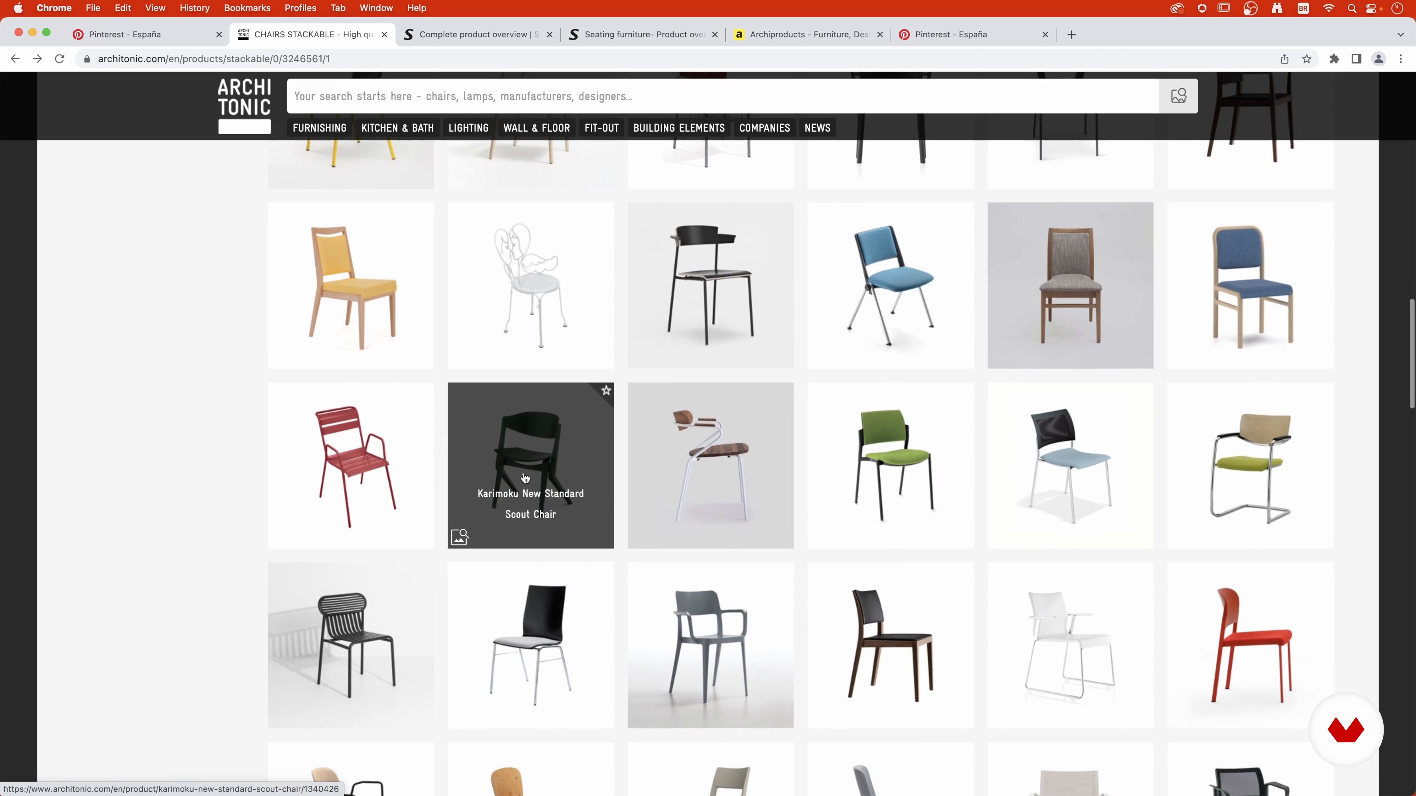Open the white sled-base armchair
Image resolution: width=1416 pixels, height=796 pixels.
pyautogui.click(x=1070, y=645)
